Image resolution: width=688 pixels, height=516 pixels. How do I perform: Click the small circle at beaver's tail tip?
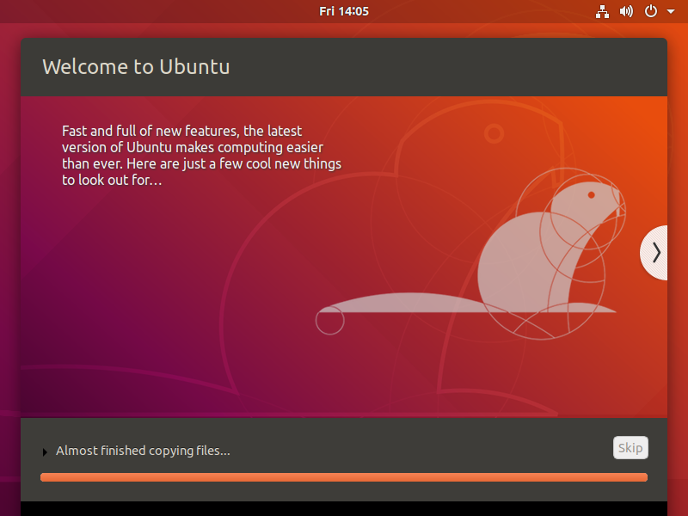tap(329, 321)
